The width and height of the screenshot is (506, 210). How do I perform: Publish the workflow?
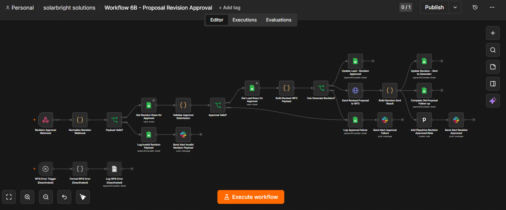click(x=434, y=7)
